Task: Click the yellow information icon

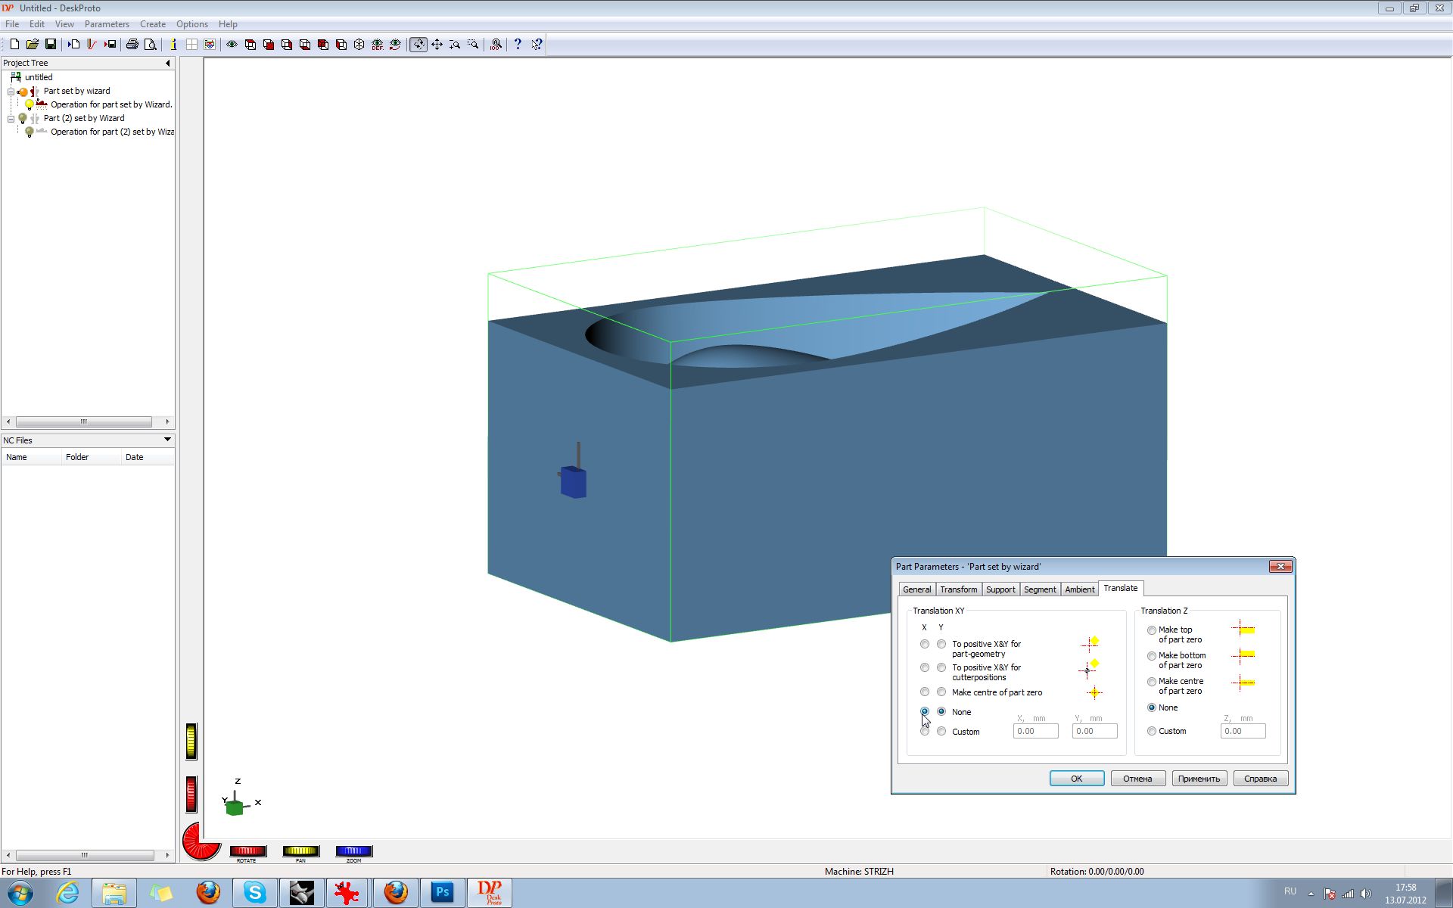Action: pos(173,45)
